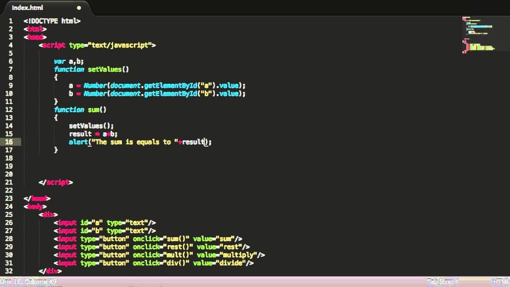
Task: Click the Line 16, Column 49 status indicator
Action: 28,282
